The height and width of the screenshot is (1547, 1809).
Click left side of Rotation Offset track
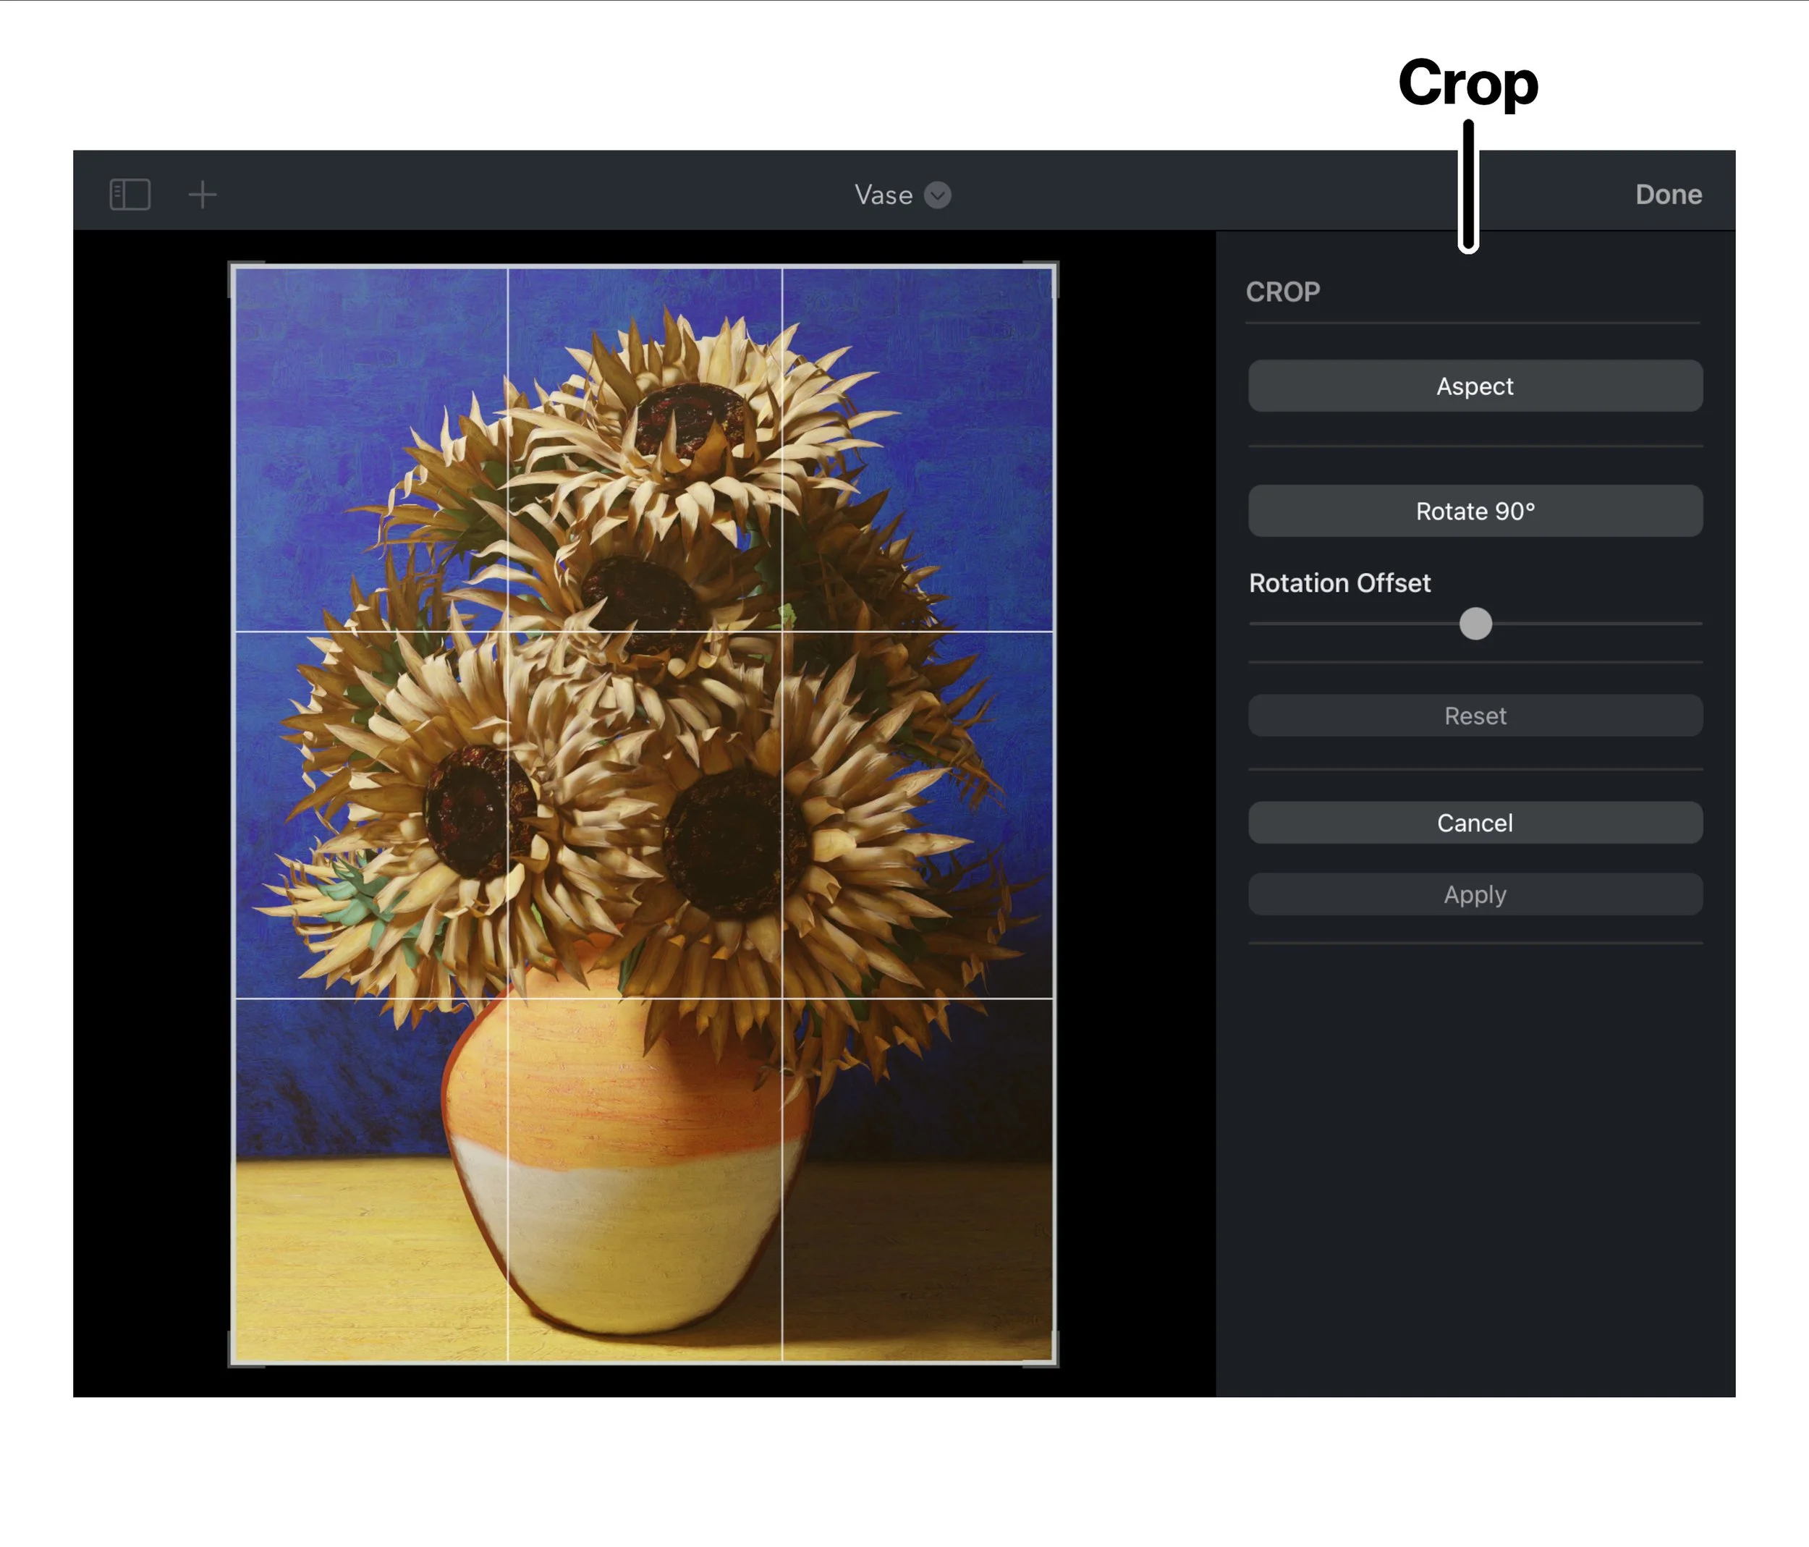(1344, 623)
